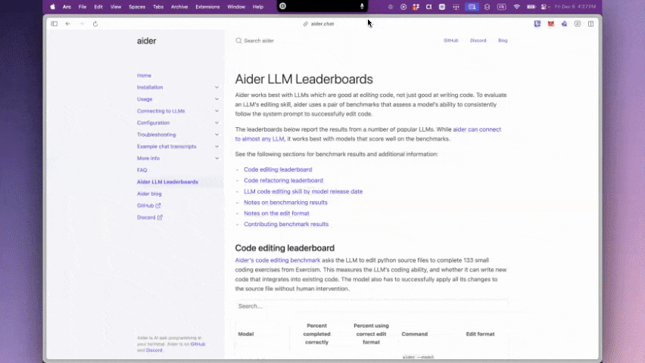Click the battery status icon
645x363 pixels.
point(531,7)
